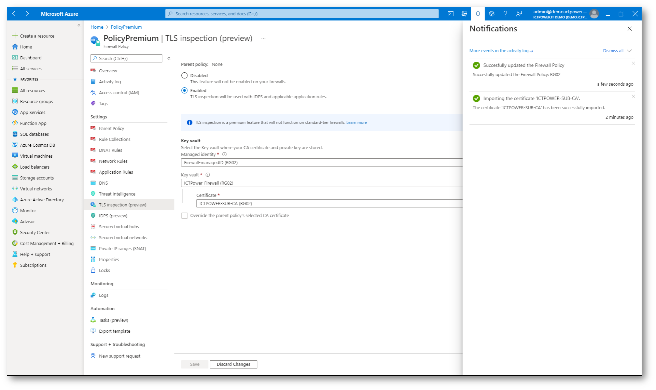Open the Help question mark icon
The width and height of the screenshot is (656, 390).
[x=505, y=14]
